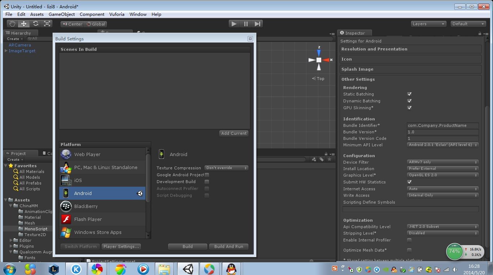Select the Hand tool in toolbar
493x275 pixels.
12,24
